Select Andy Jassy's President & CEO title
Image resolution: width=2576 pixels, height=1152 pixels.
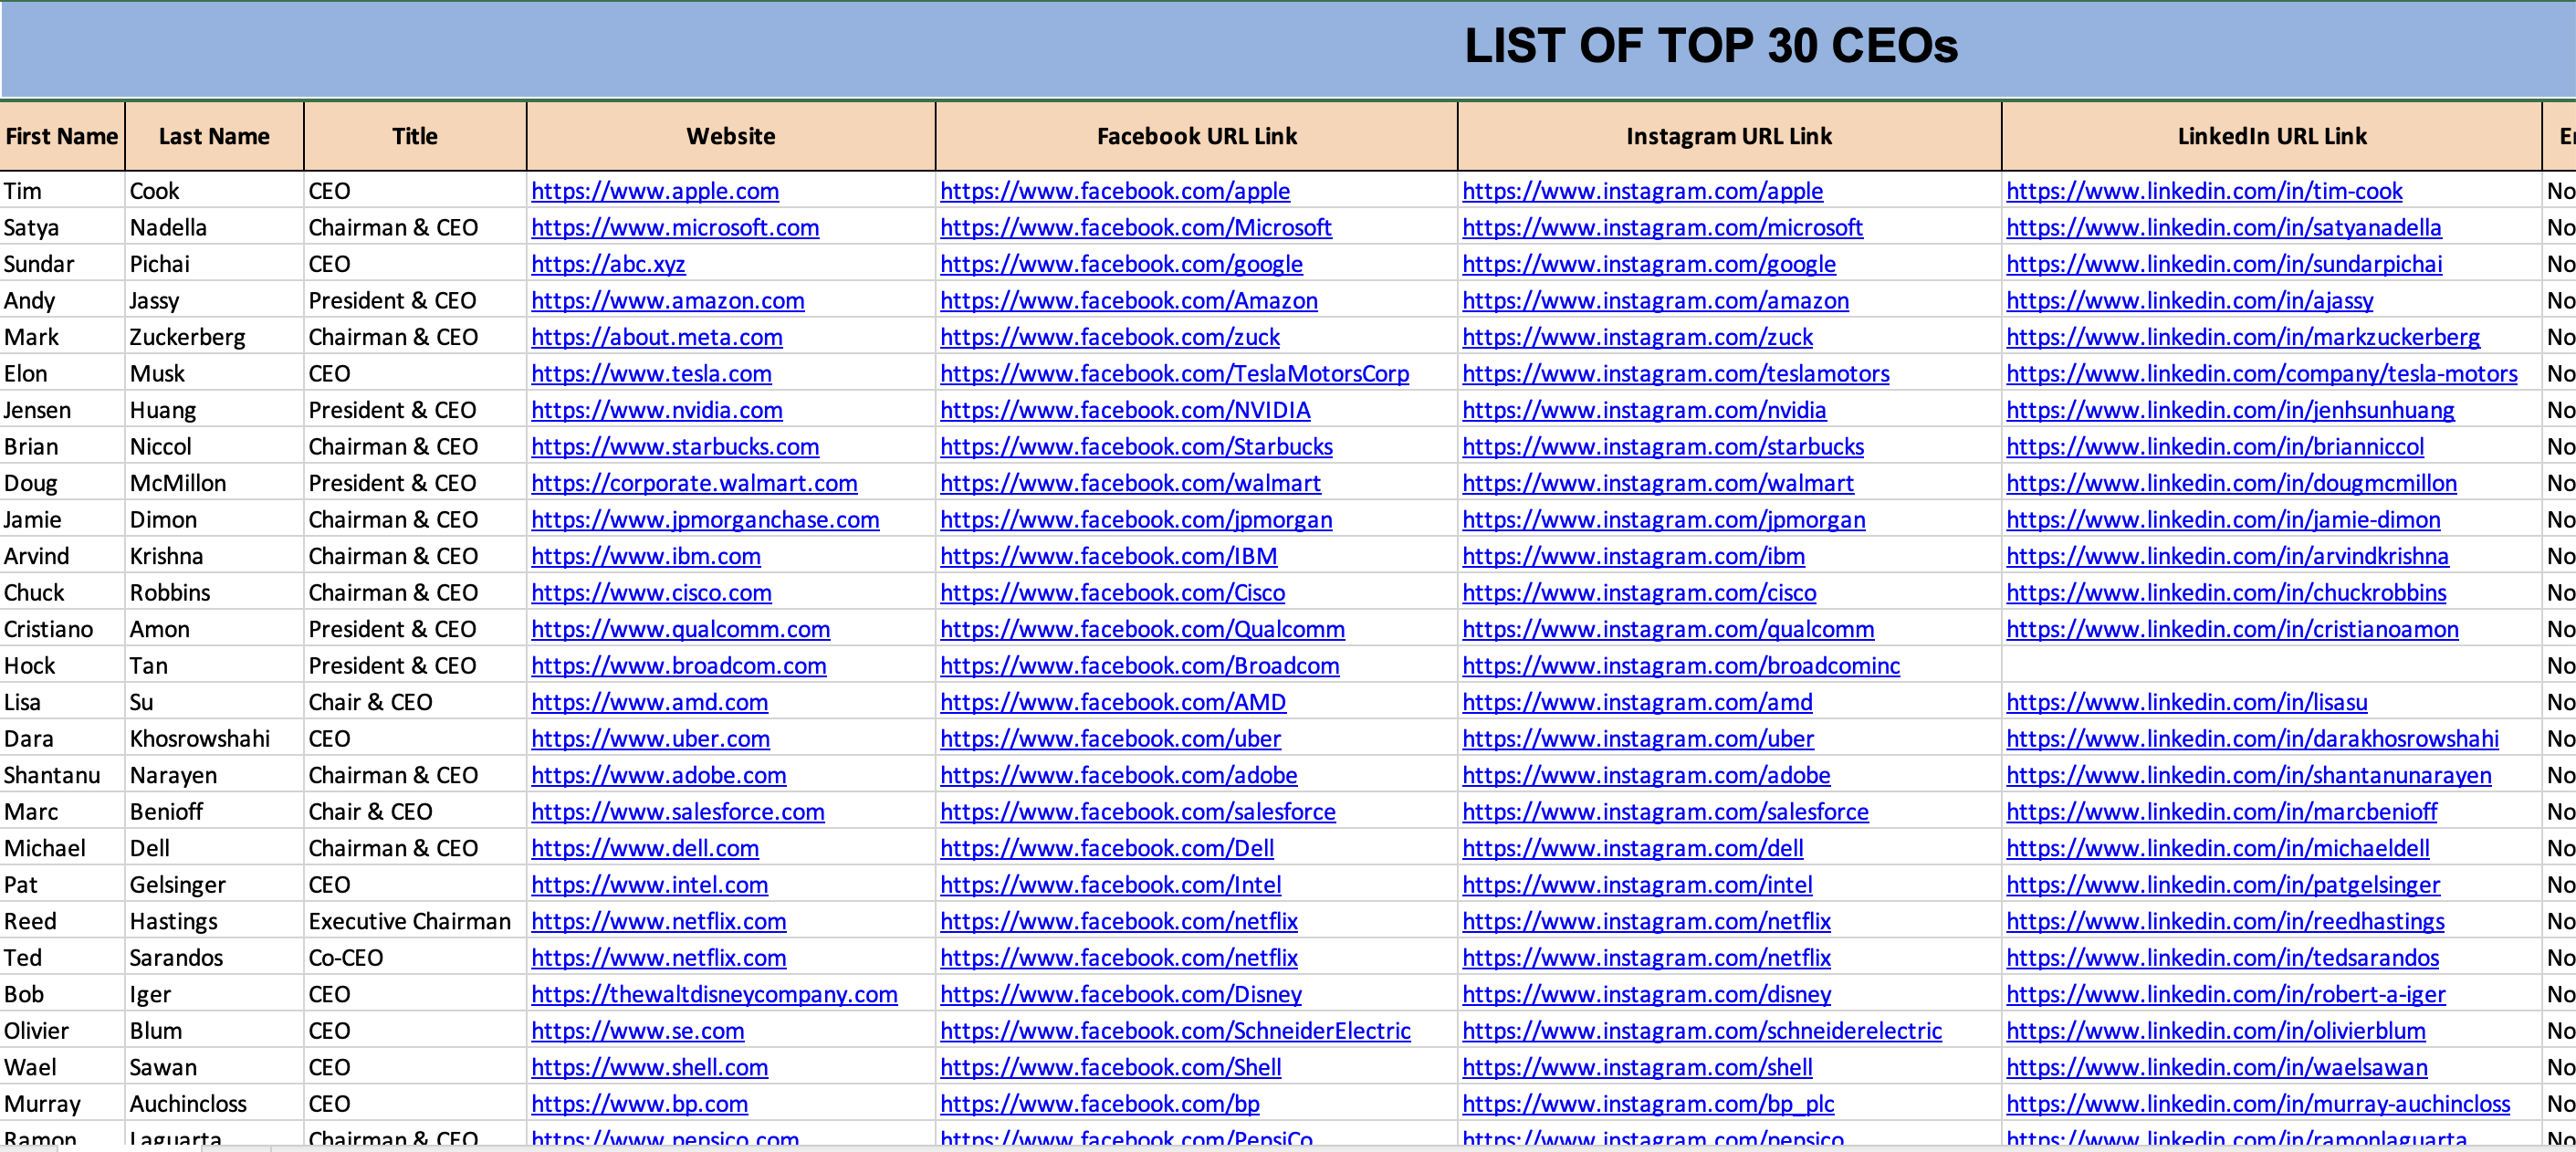[x=415, y=301]
